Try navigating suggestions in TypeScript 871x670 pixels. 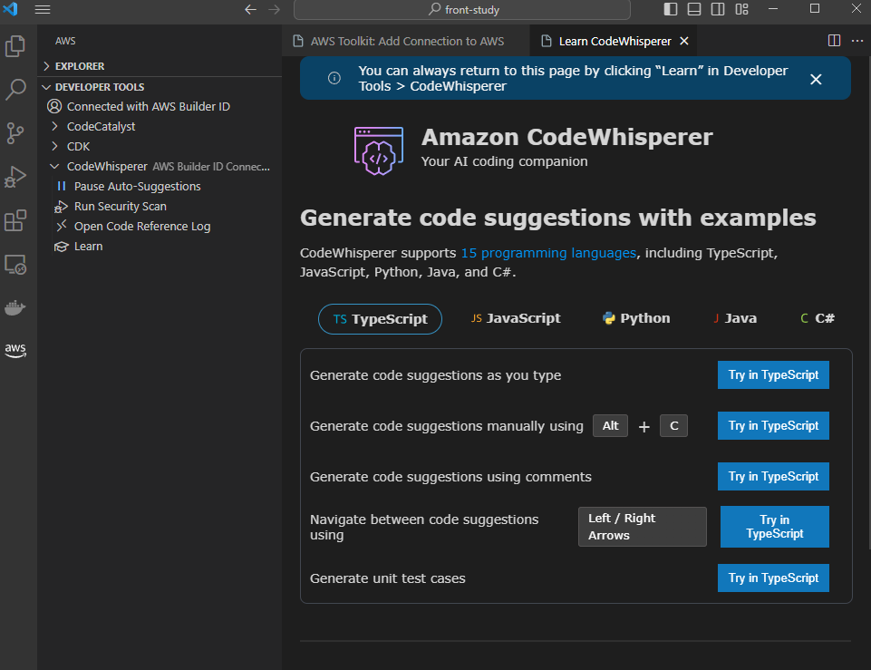[x=774, y=527]
